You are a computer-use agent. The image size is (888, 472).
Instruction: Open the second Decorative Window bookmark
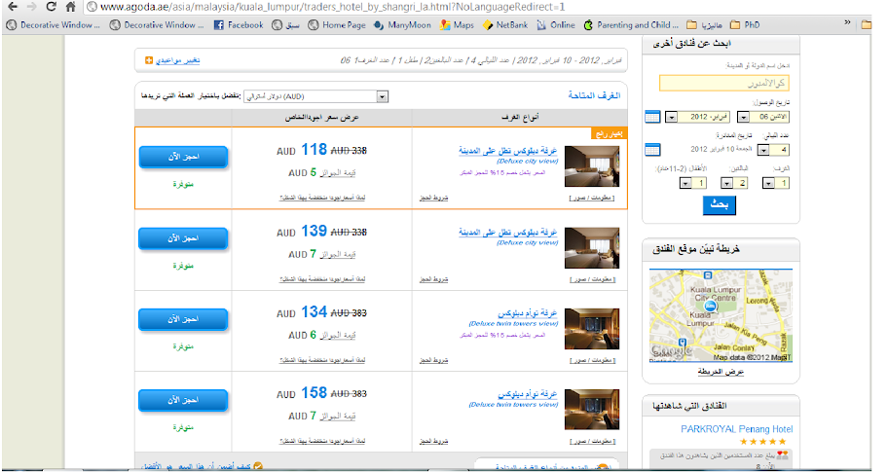pyautogui.click(x=157, y=25)
